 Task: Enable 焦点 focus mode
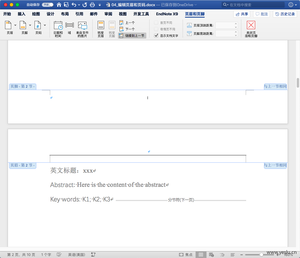(x=186, y=254)
